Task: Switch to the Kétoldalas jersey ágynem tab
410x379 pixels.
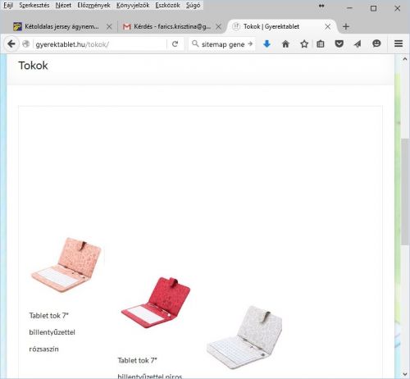Action: point(61,26)
